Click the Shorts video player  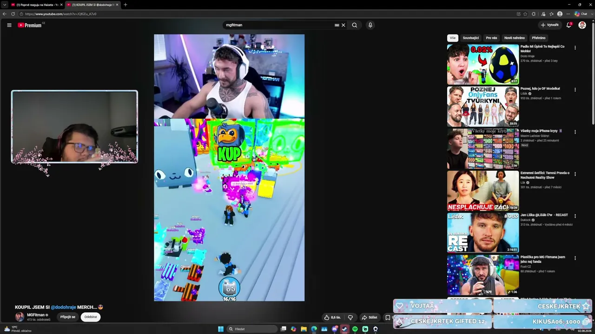click(x=229, y=168)
